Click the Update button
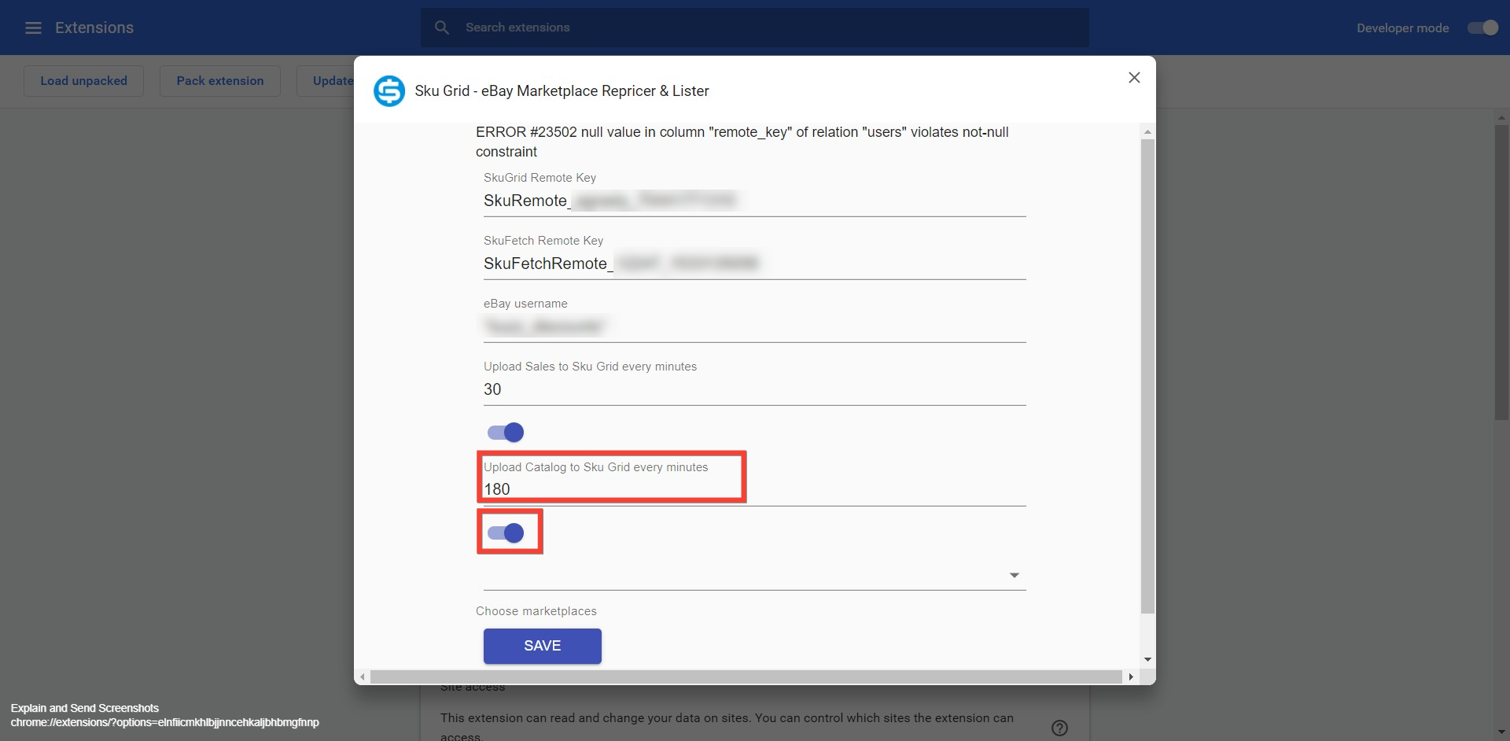The image size is (1510, 741). coord(326,81)
